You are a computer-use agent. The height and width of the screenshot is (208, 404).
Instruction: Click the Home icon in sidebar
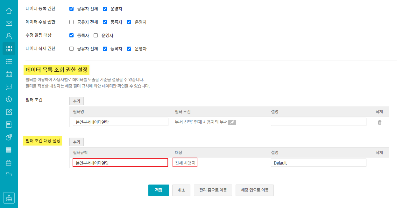[x=9, y=10]
